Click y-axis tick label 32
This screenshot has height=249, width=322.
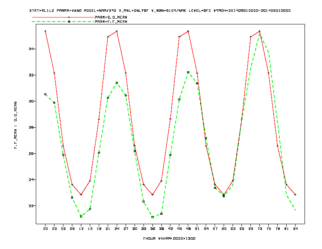tap(31, 75)
